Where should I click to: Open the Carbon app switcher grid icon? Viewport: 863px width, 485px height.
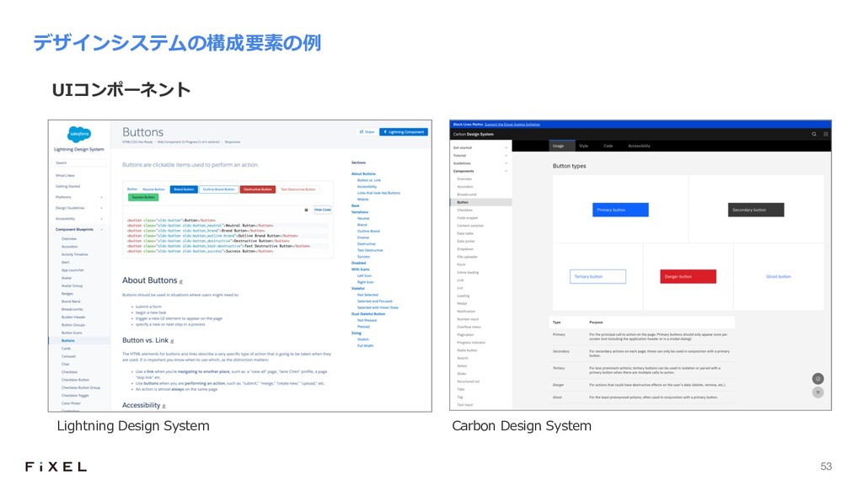click(826, 134)
